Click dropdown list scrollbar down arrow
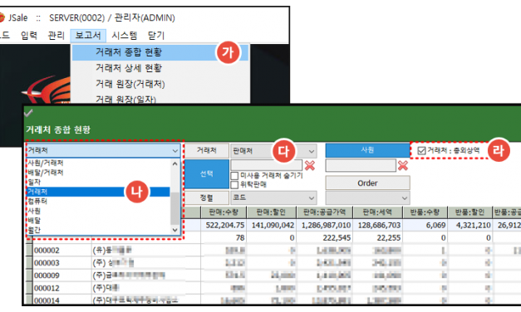Image resolution: width=521 pixels, height=312 pixels. point(175,230)
